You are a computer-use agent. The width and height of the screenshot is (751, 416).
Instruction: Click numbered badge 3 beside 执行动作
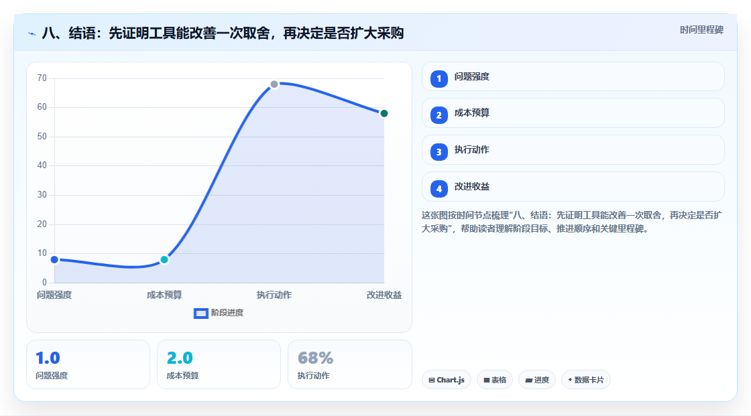click(439, 152)
